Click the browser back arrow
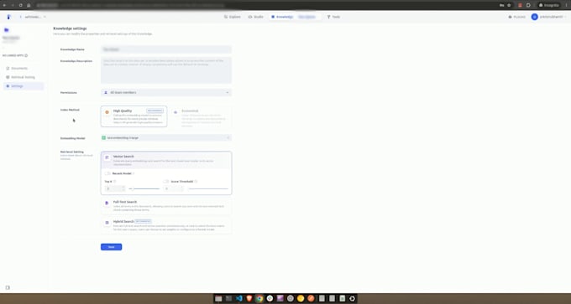The height and width of the screenshot is (304, 571). (x=4, y=5)
